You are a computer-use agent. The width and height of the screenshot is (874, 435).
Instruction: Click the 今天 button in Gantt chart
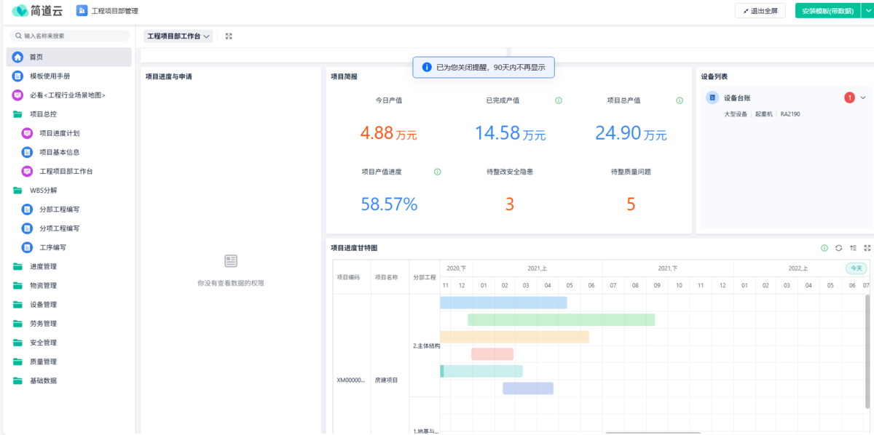point(856,268)
